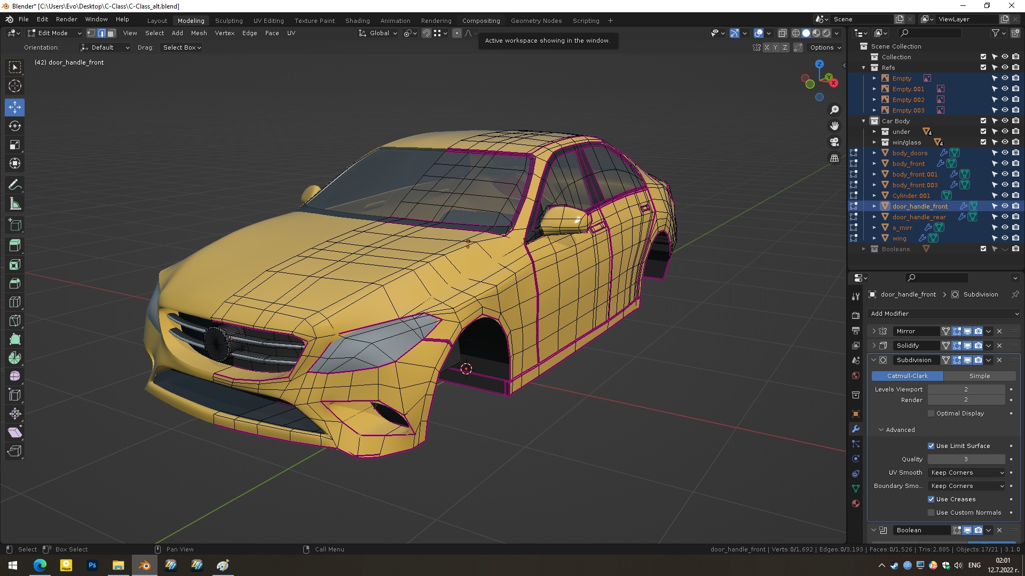Open the UV Smooth Keep Corners dropdown
This screenshot has height=576, width=1025.
click(x=967, y=473)
